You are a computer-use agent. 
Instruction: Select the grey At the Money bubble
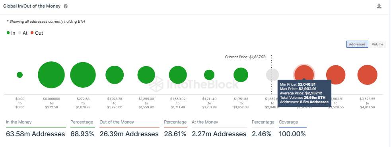click(272, 75)
